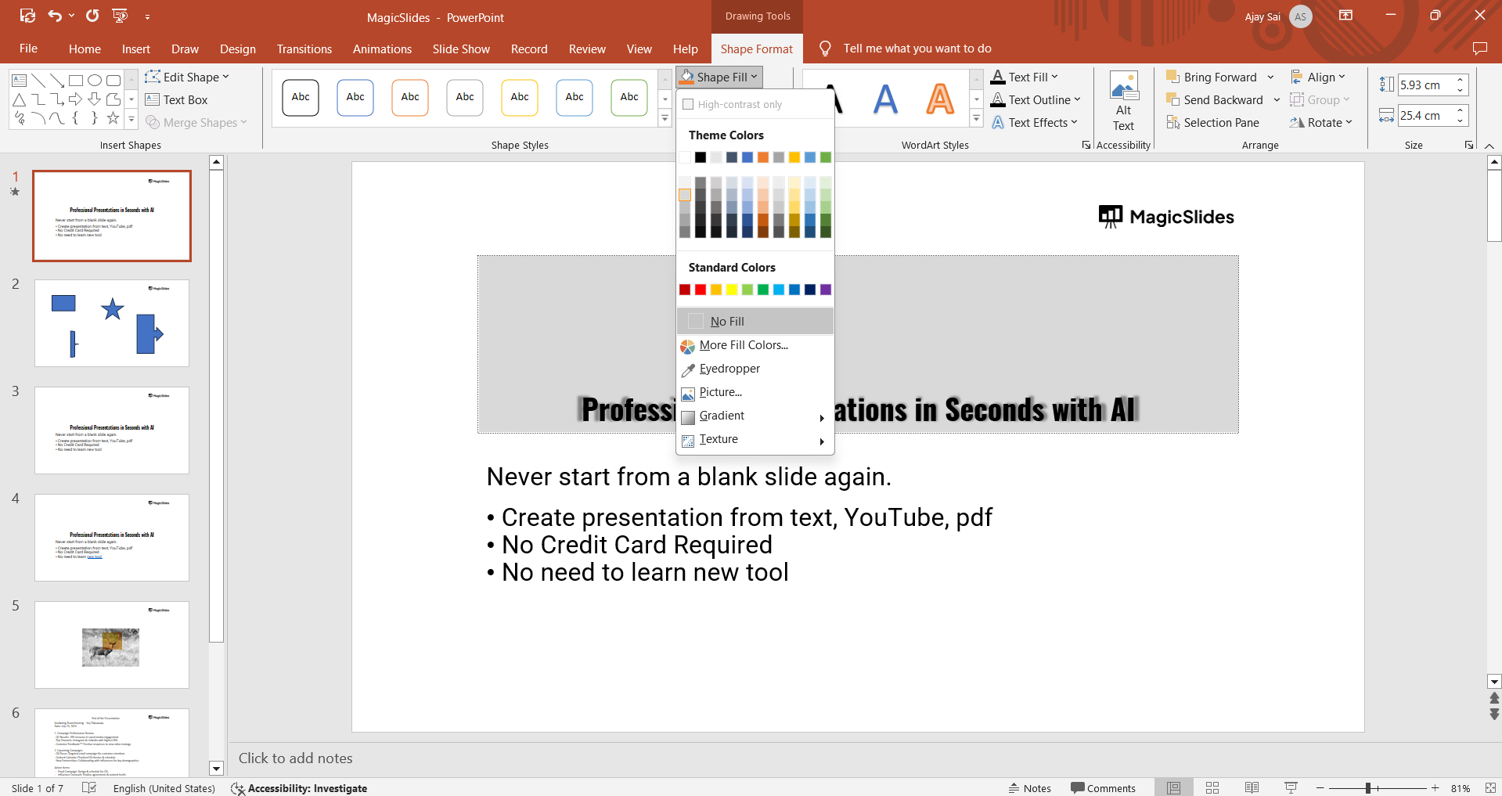Click Accessibility: Investigate in status bar
The image size is (1502, 796).
coord(299,787)
